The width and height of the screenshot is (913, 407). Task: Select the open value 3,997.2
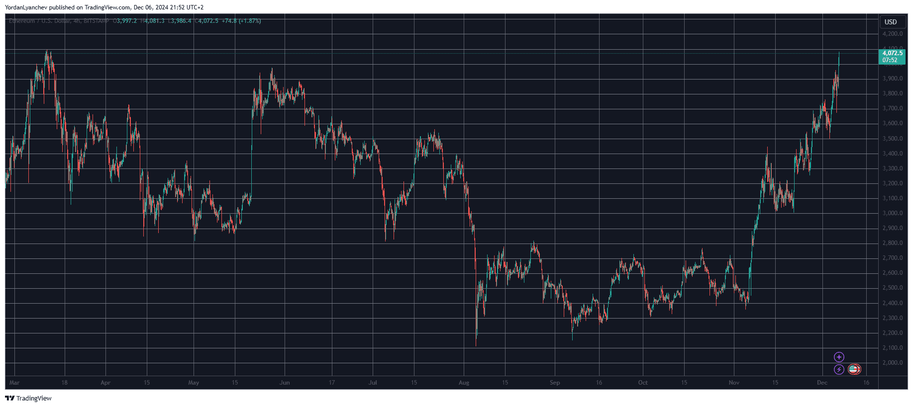tap(126, 21)
